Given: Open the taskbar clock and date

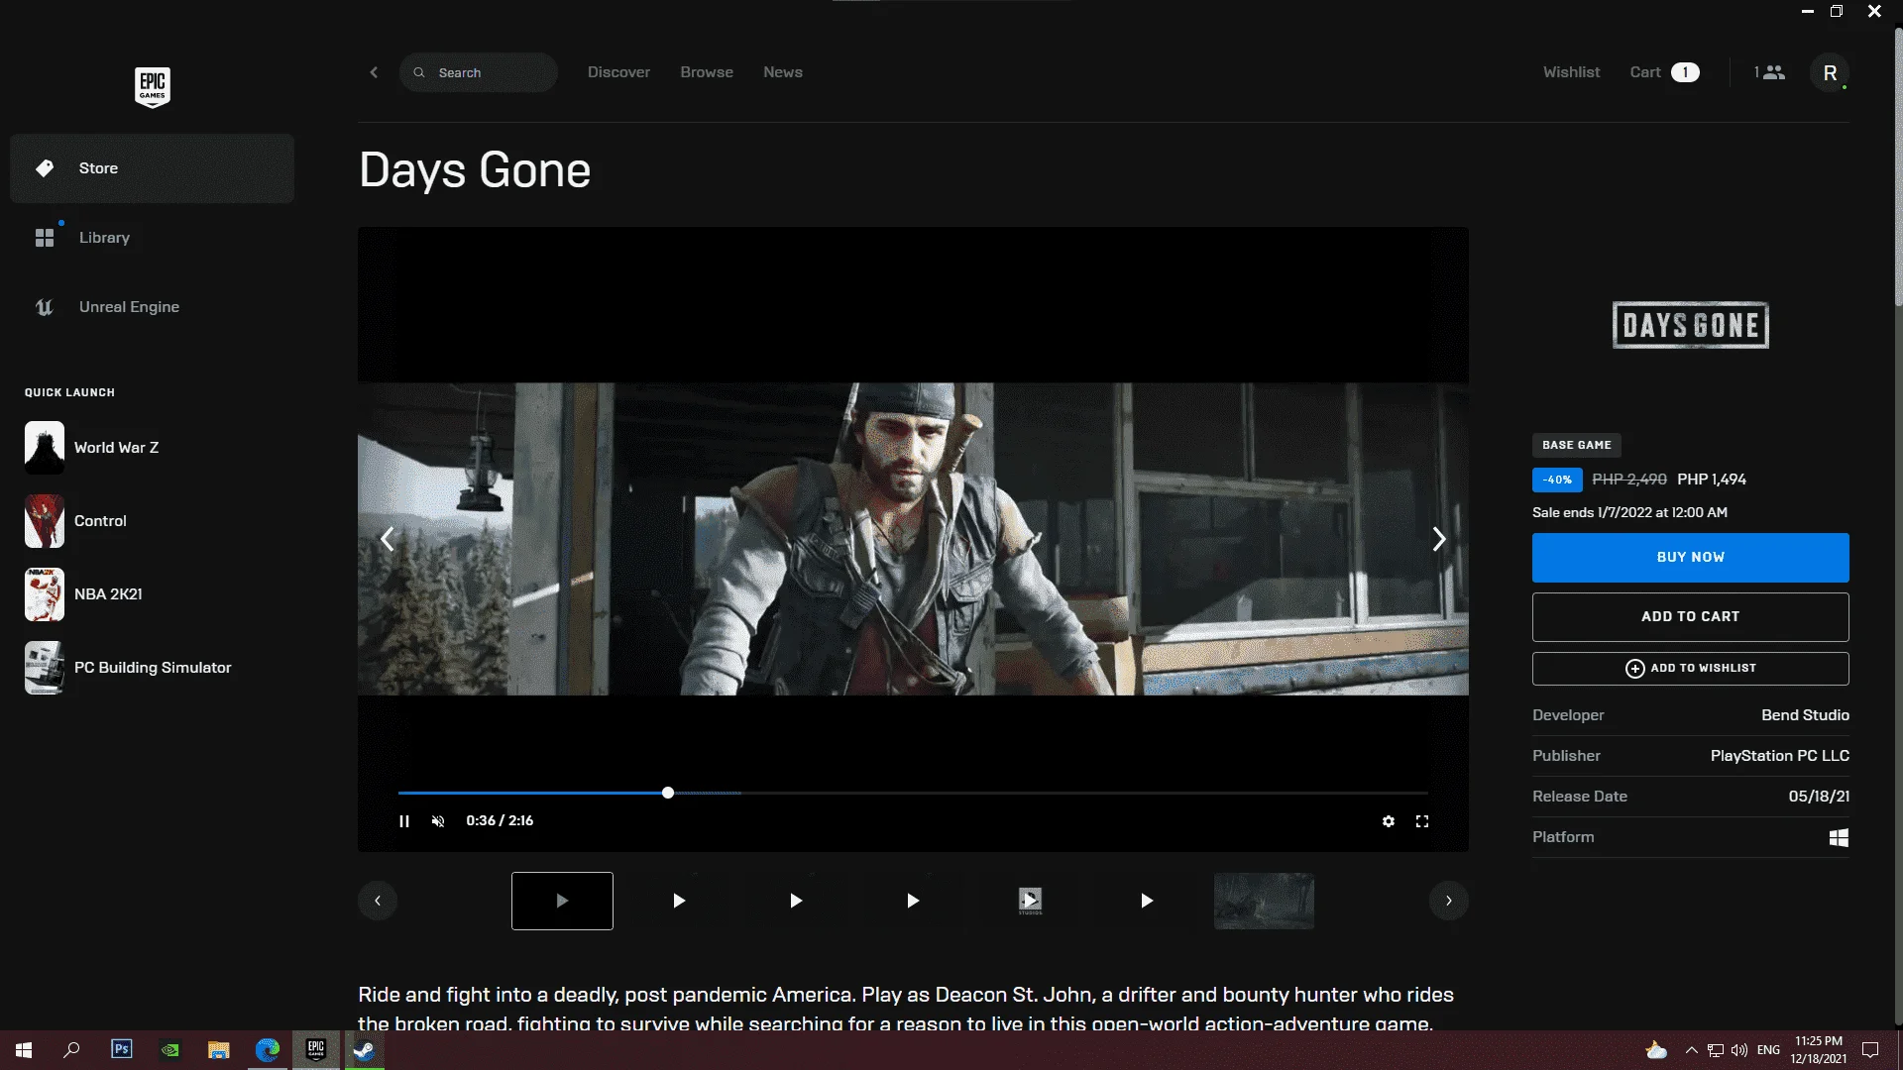Looking at the screenshot, I should point(1818,1050).
